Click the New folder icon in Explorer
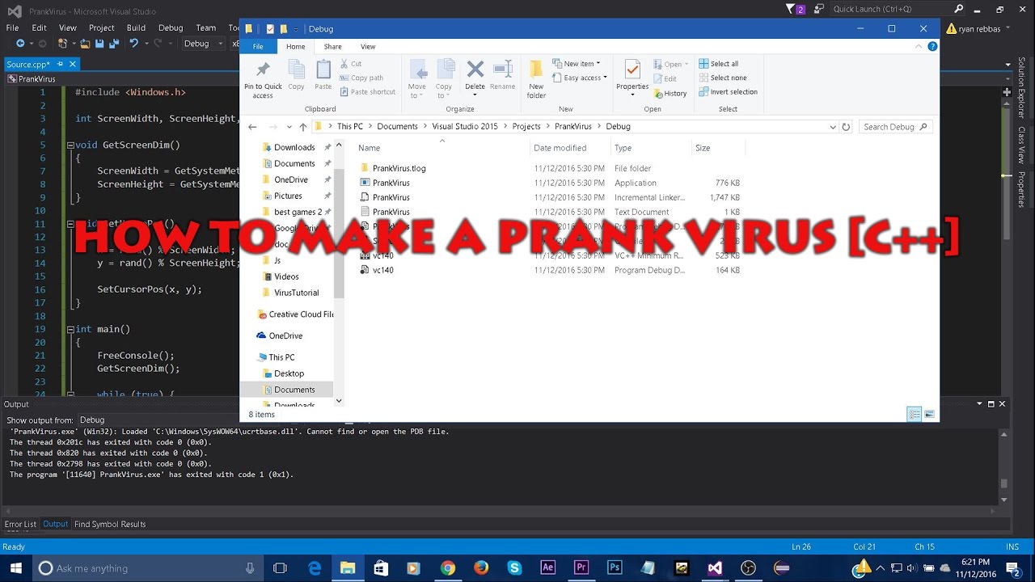This screenshot has width=1035, height=582. click(536, 79)
